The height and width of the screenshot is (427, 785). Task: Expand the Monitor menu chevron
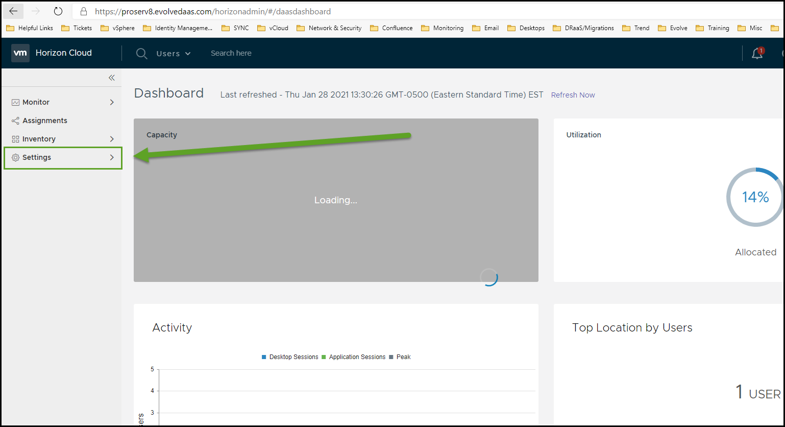coord(112,102)
